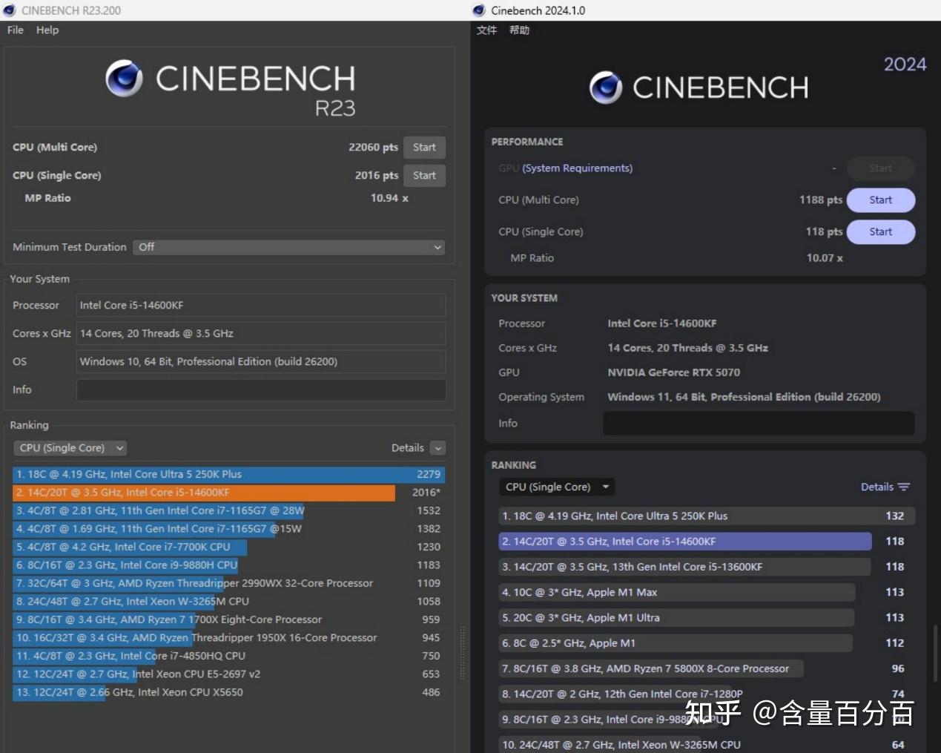The height and width of the screenshot is (753, 941).
Task: Start the CPU (Multi Core) test in R23
Action: 424,147
